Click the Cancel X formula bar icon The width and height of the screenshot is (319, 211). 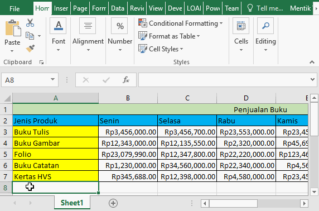point(86,80)
